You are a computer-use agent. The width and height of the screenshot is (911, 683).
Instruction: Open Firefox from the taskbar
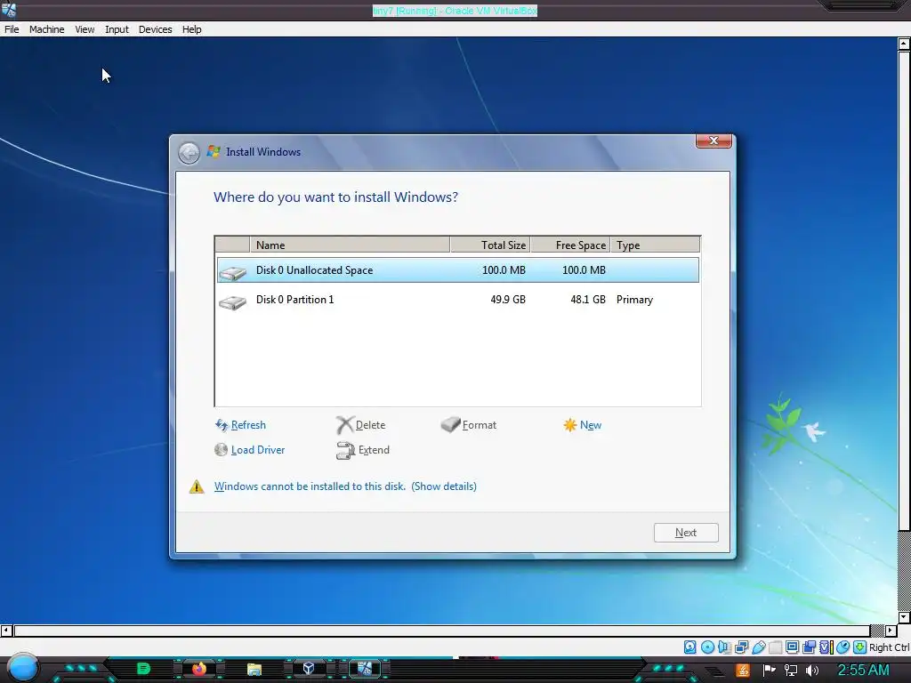198,669
